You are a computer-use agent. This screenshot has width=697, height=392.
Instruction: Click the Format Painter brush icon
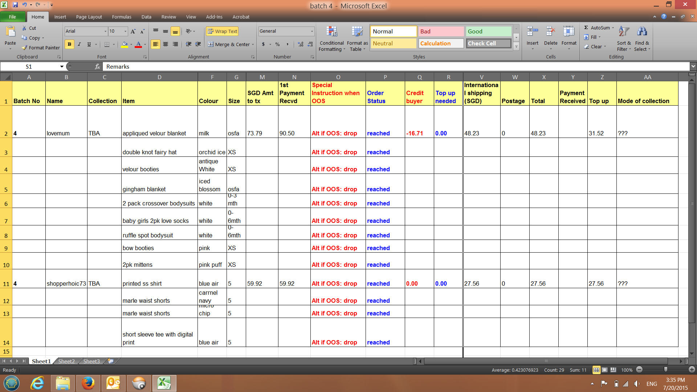pos(24,48)
